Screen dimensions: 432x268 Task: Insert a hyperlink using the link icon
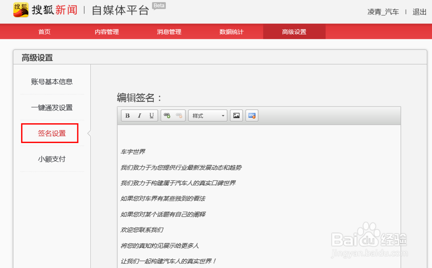coord(167,115)
